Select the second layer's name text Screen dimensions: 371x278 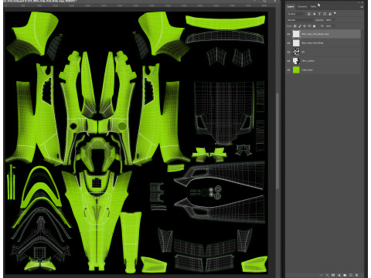312,43
